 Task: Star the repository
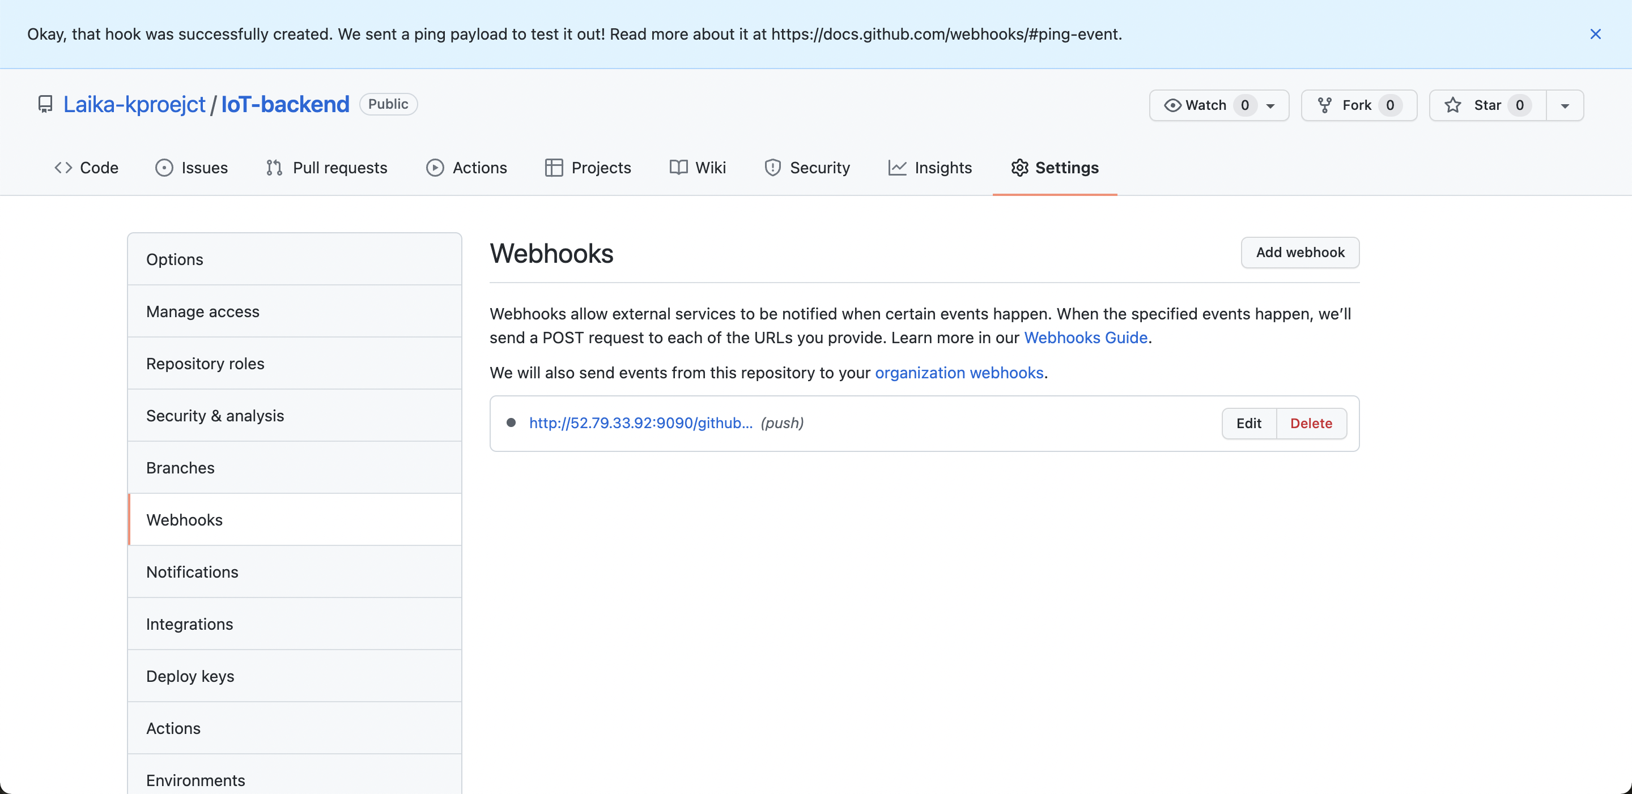[x=1487, y=105]
